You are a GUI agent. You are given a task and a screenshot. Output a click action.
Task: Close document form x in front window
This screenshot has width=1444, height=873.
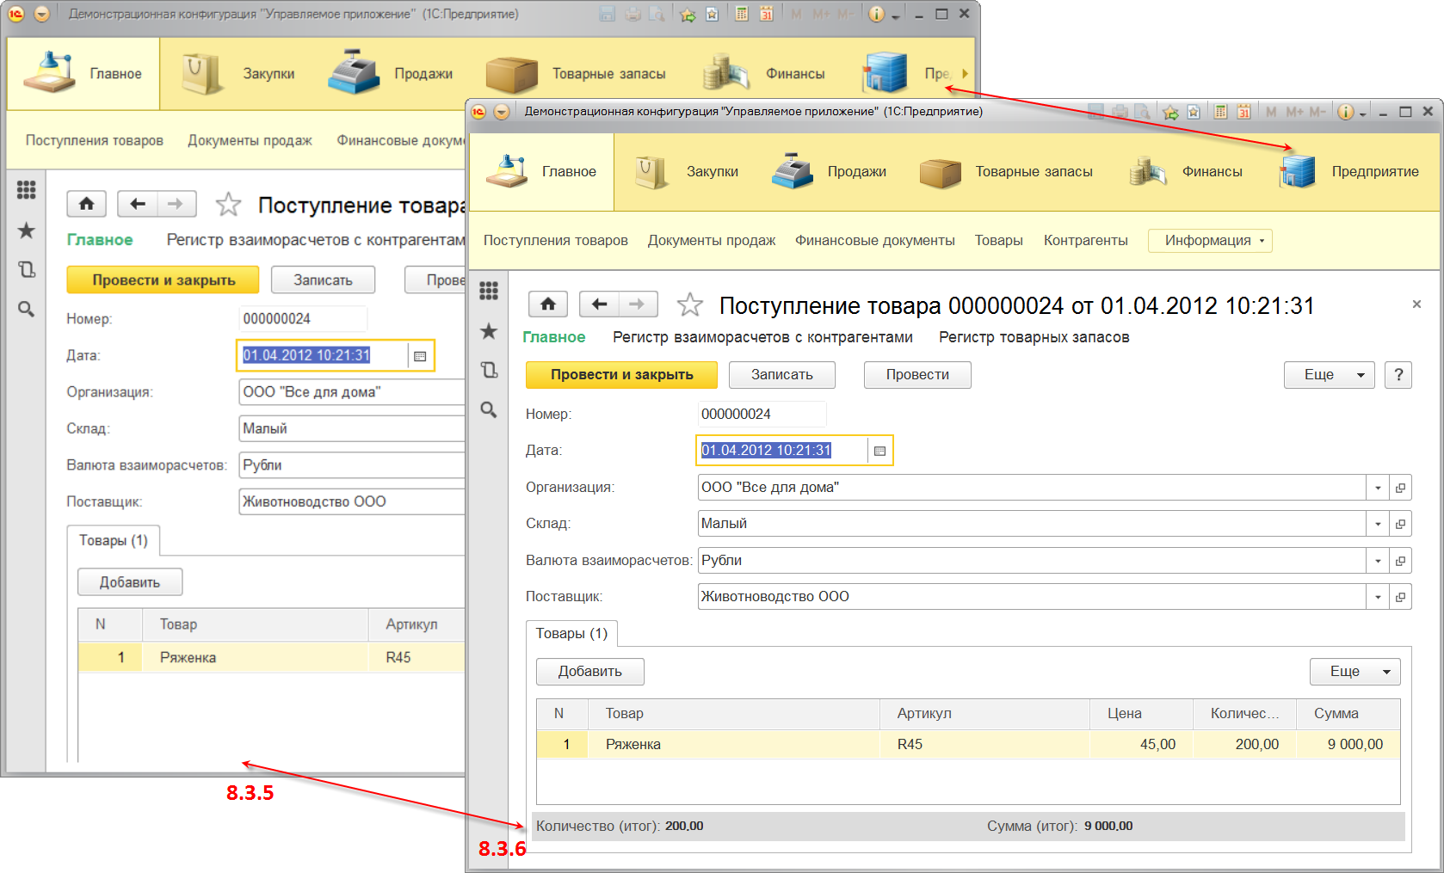(x=1416, y=304)
